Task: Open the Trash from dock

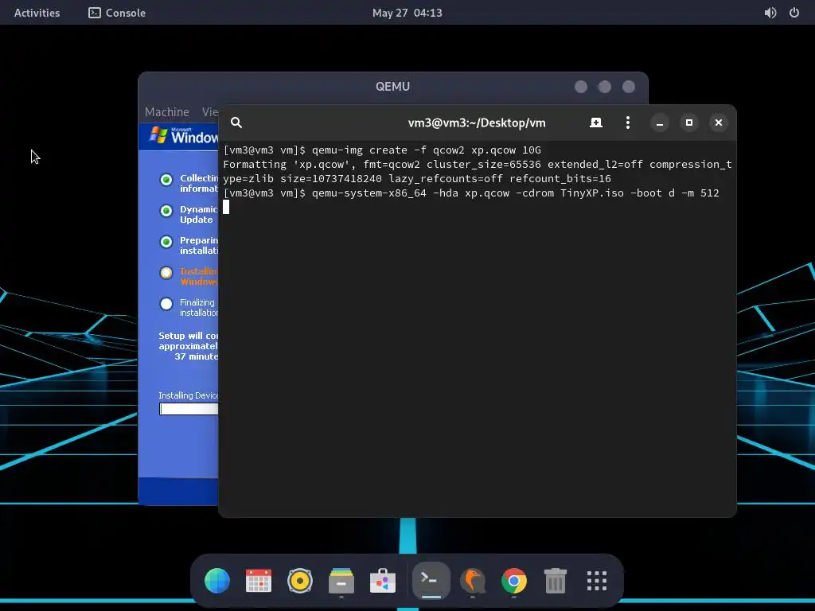Action: (555, 580)
